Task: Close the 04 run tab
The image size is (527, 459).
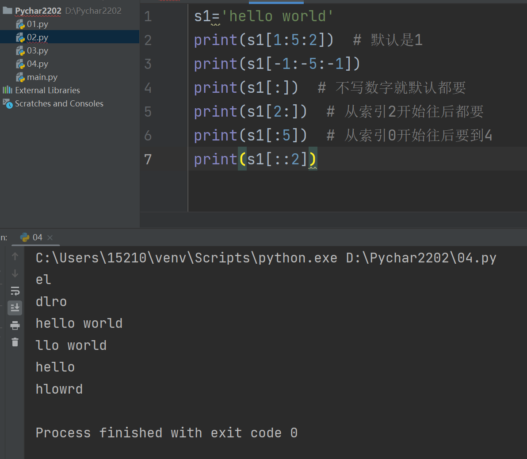Action: tap(50, 238)
